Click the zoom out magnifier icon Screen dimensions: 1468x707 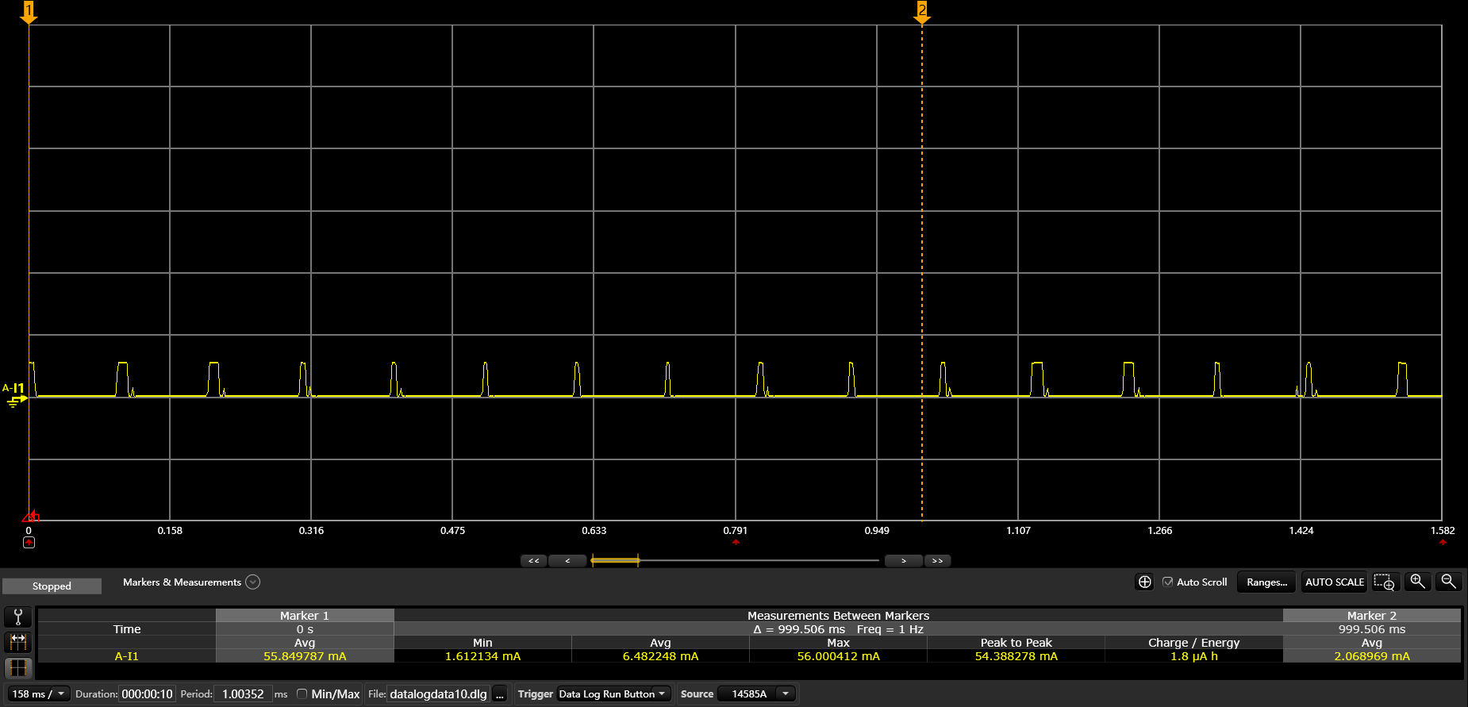(x=1448, y=582)
